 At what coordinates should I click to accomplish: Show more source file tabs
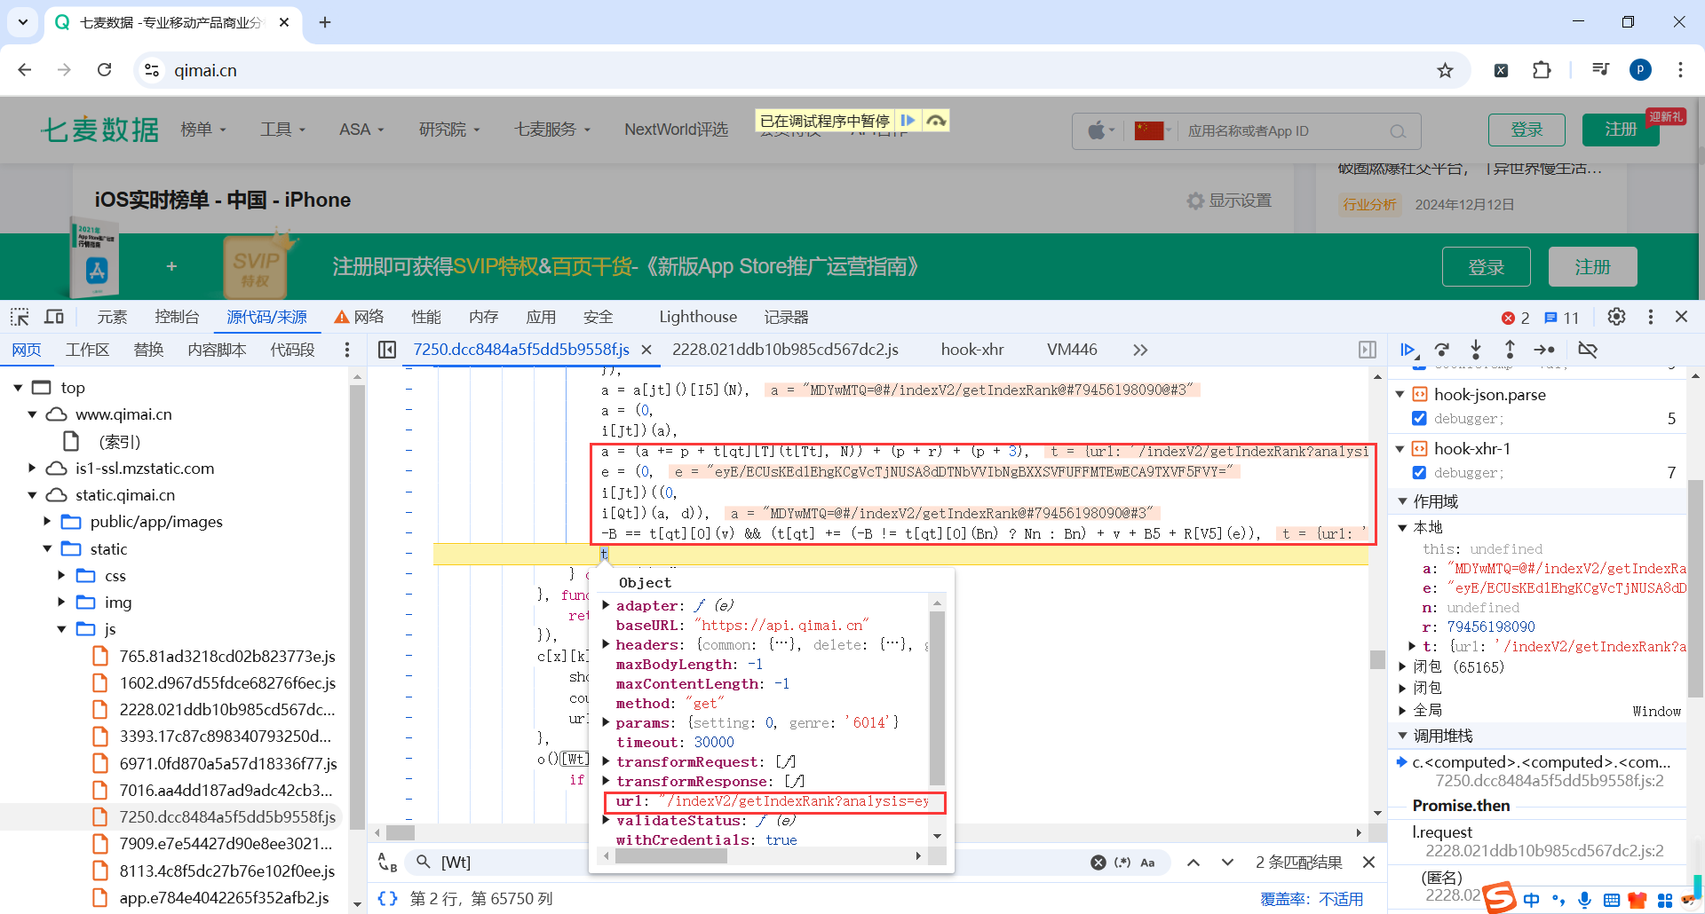[1140, 350]
